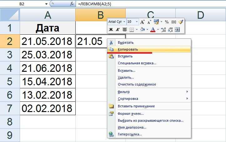Choose Имя диапазона... option
Image resolution: width=226 pixels, height=142 pixels.
[149, 127]
